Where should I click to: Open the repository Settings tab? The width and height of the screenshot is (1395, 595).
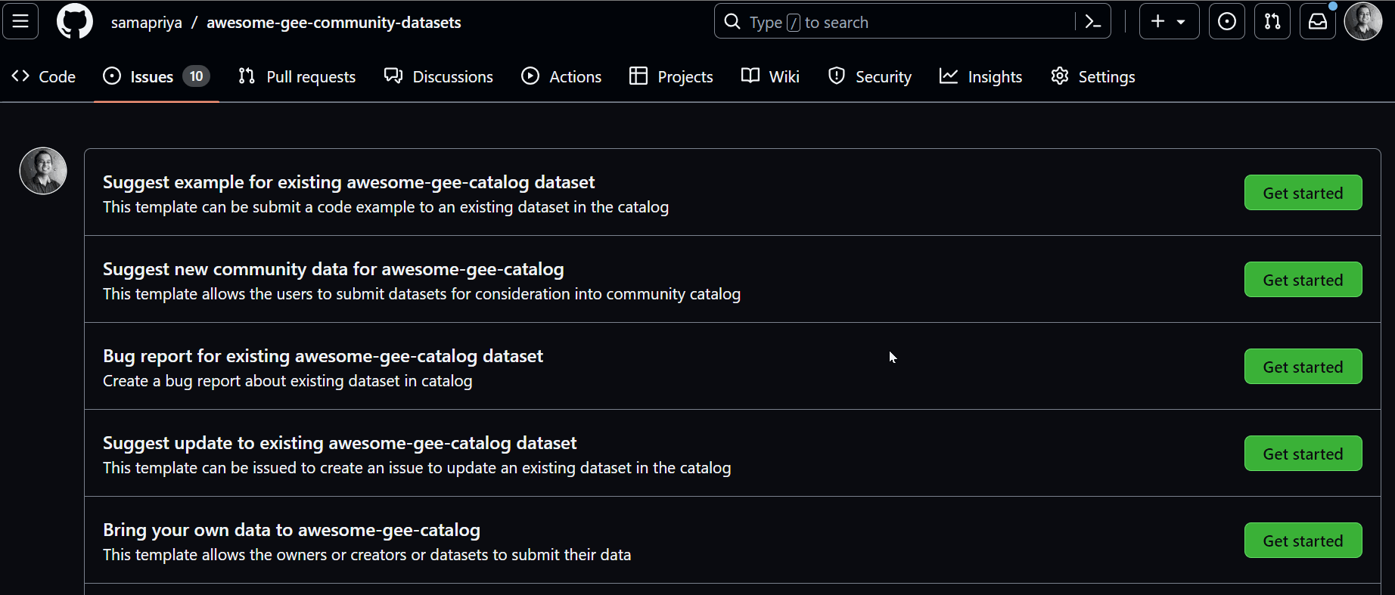(1093, 76)
